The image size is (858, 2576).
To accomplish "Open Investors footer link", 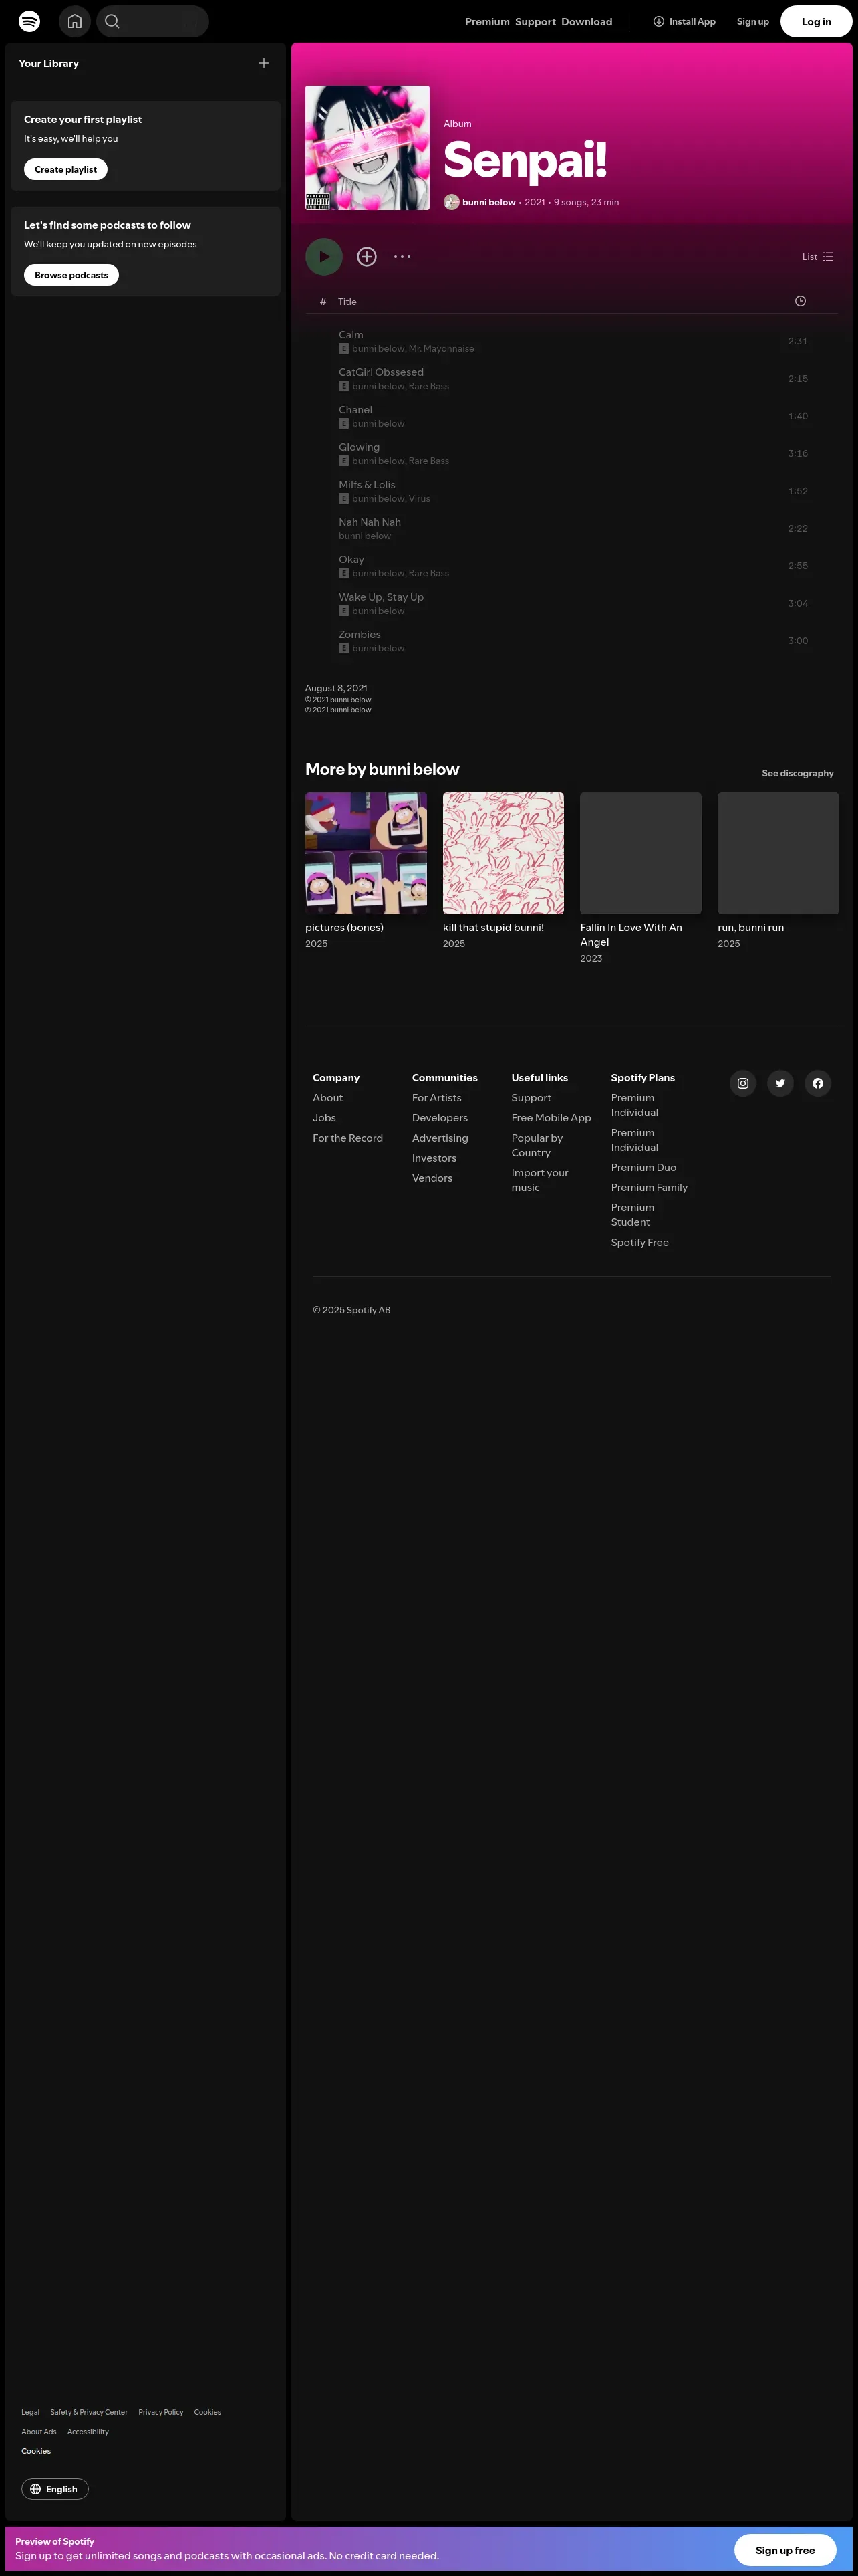I will coord(434,1158).
